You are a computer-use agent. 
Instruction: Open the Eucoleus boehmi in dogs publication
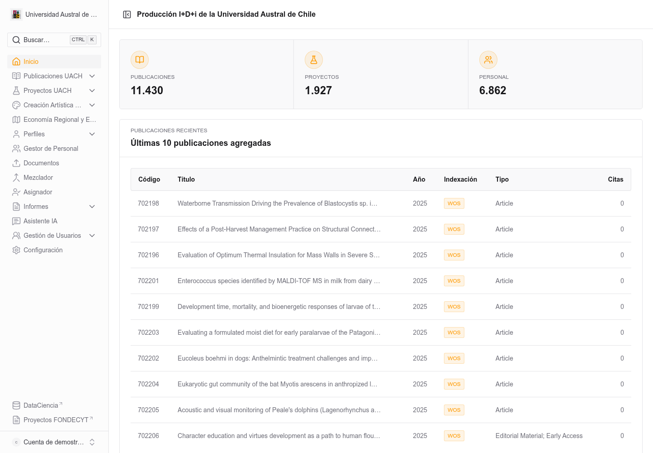(x=278, y=358)
